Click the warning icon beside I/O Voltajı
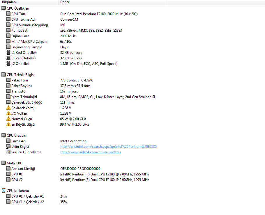Viewport: 265px width, 215px height. 8,113
